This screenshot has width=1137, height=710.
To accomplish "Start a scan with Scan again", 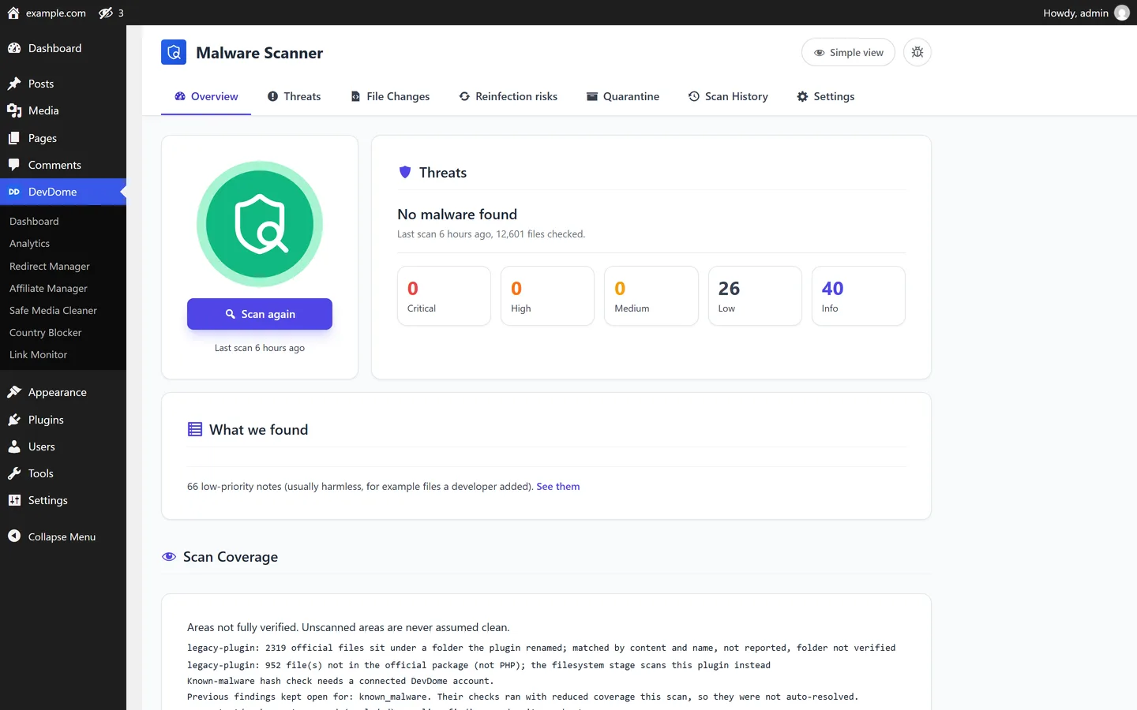I will pyautogui.click(x=260, y=314).
